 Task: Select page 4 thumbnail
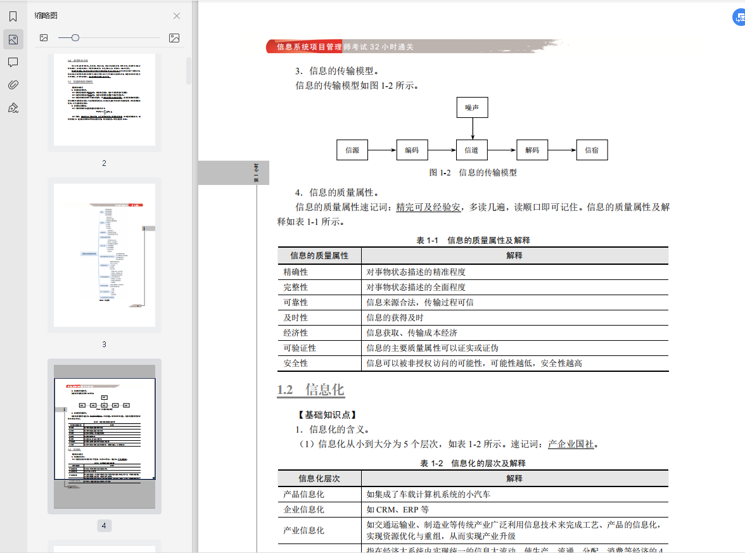pyautogui.click(x=105, y=436)
